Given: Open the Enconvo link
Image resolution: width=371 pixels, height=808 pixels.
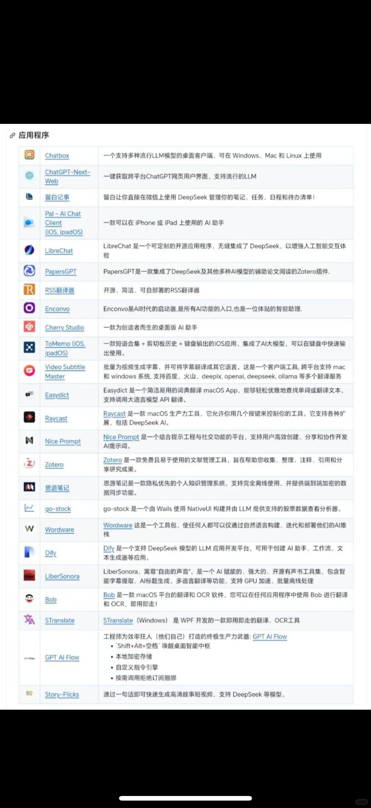Looking at the screenshot, I should 57,309.
